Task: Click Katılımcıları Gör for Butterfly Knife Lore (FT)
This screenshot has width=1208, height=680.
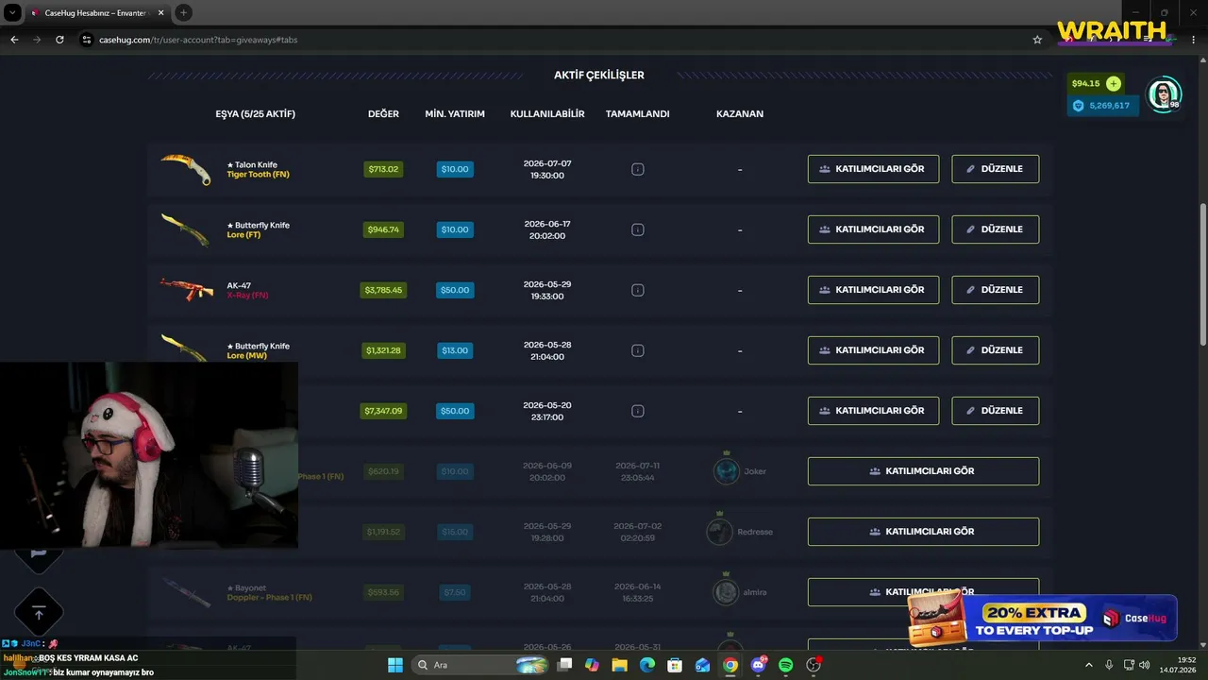Action: pos(873,229)
